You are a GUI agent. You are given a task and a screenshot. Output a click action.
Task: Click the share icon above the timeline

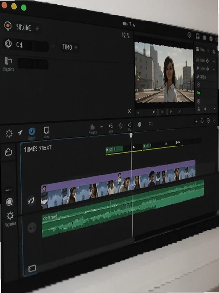(x=92, y=127)
